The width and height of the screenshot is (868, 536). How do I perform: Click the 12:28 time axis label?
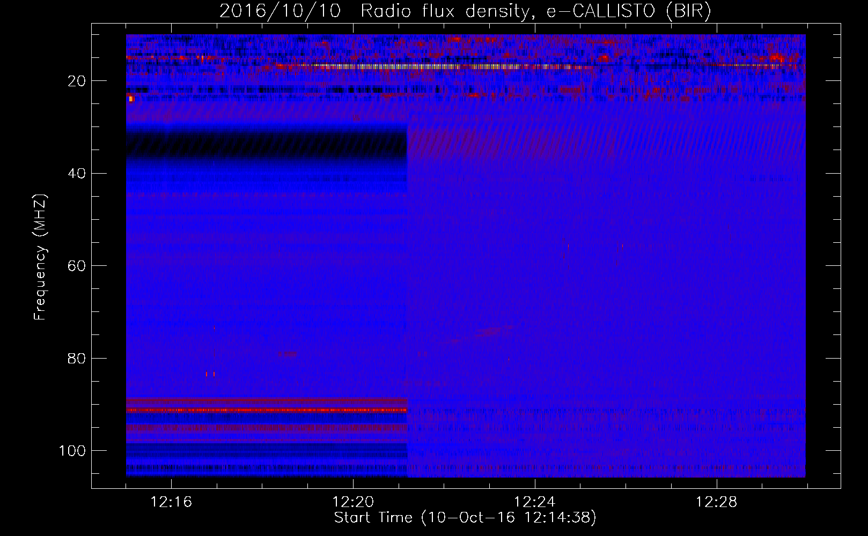point(716,502)
